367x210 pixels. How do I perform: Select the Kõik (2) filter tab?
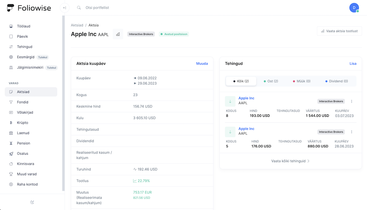click(x=241, y=81)
